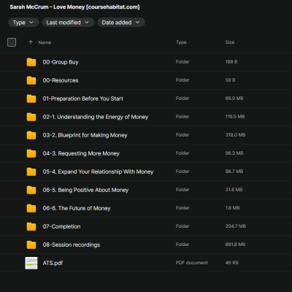292x292 pixels.
Task: Open 06-6. The Future of Money
Action: pyautogui.click(x=77, y=208)
